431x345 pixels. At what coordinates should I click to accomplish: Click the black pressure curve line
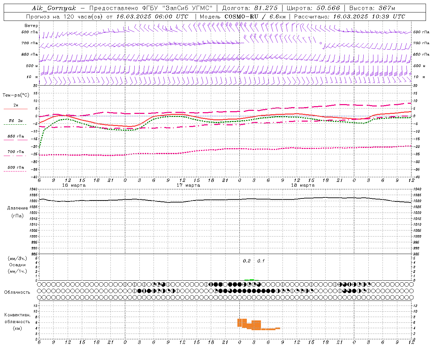[225, 200]
